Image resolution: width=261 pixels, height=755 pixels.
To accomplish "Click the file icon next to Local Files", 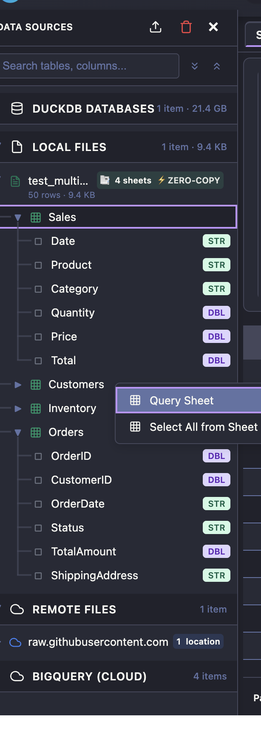I will 16,147.
